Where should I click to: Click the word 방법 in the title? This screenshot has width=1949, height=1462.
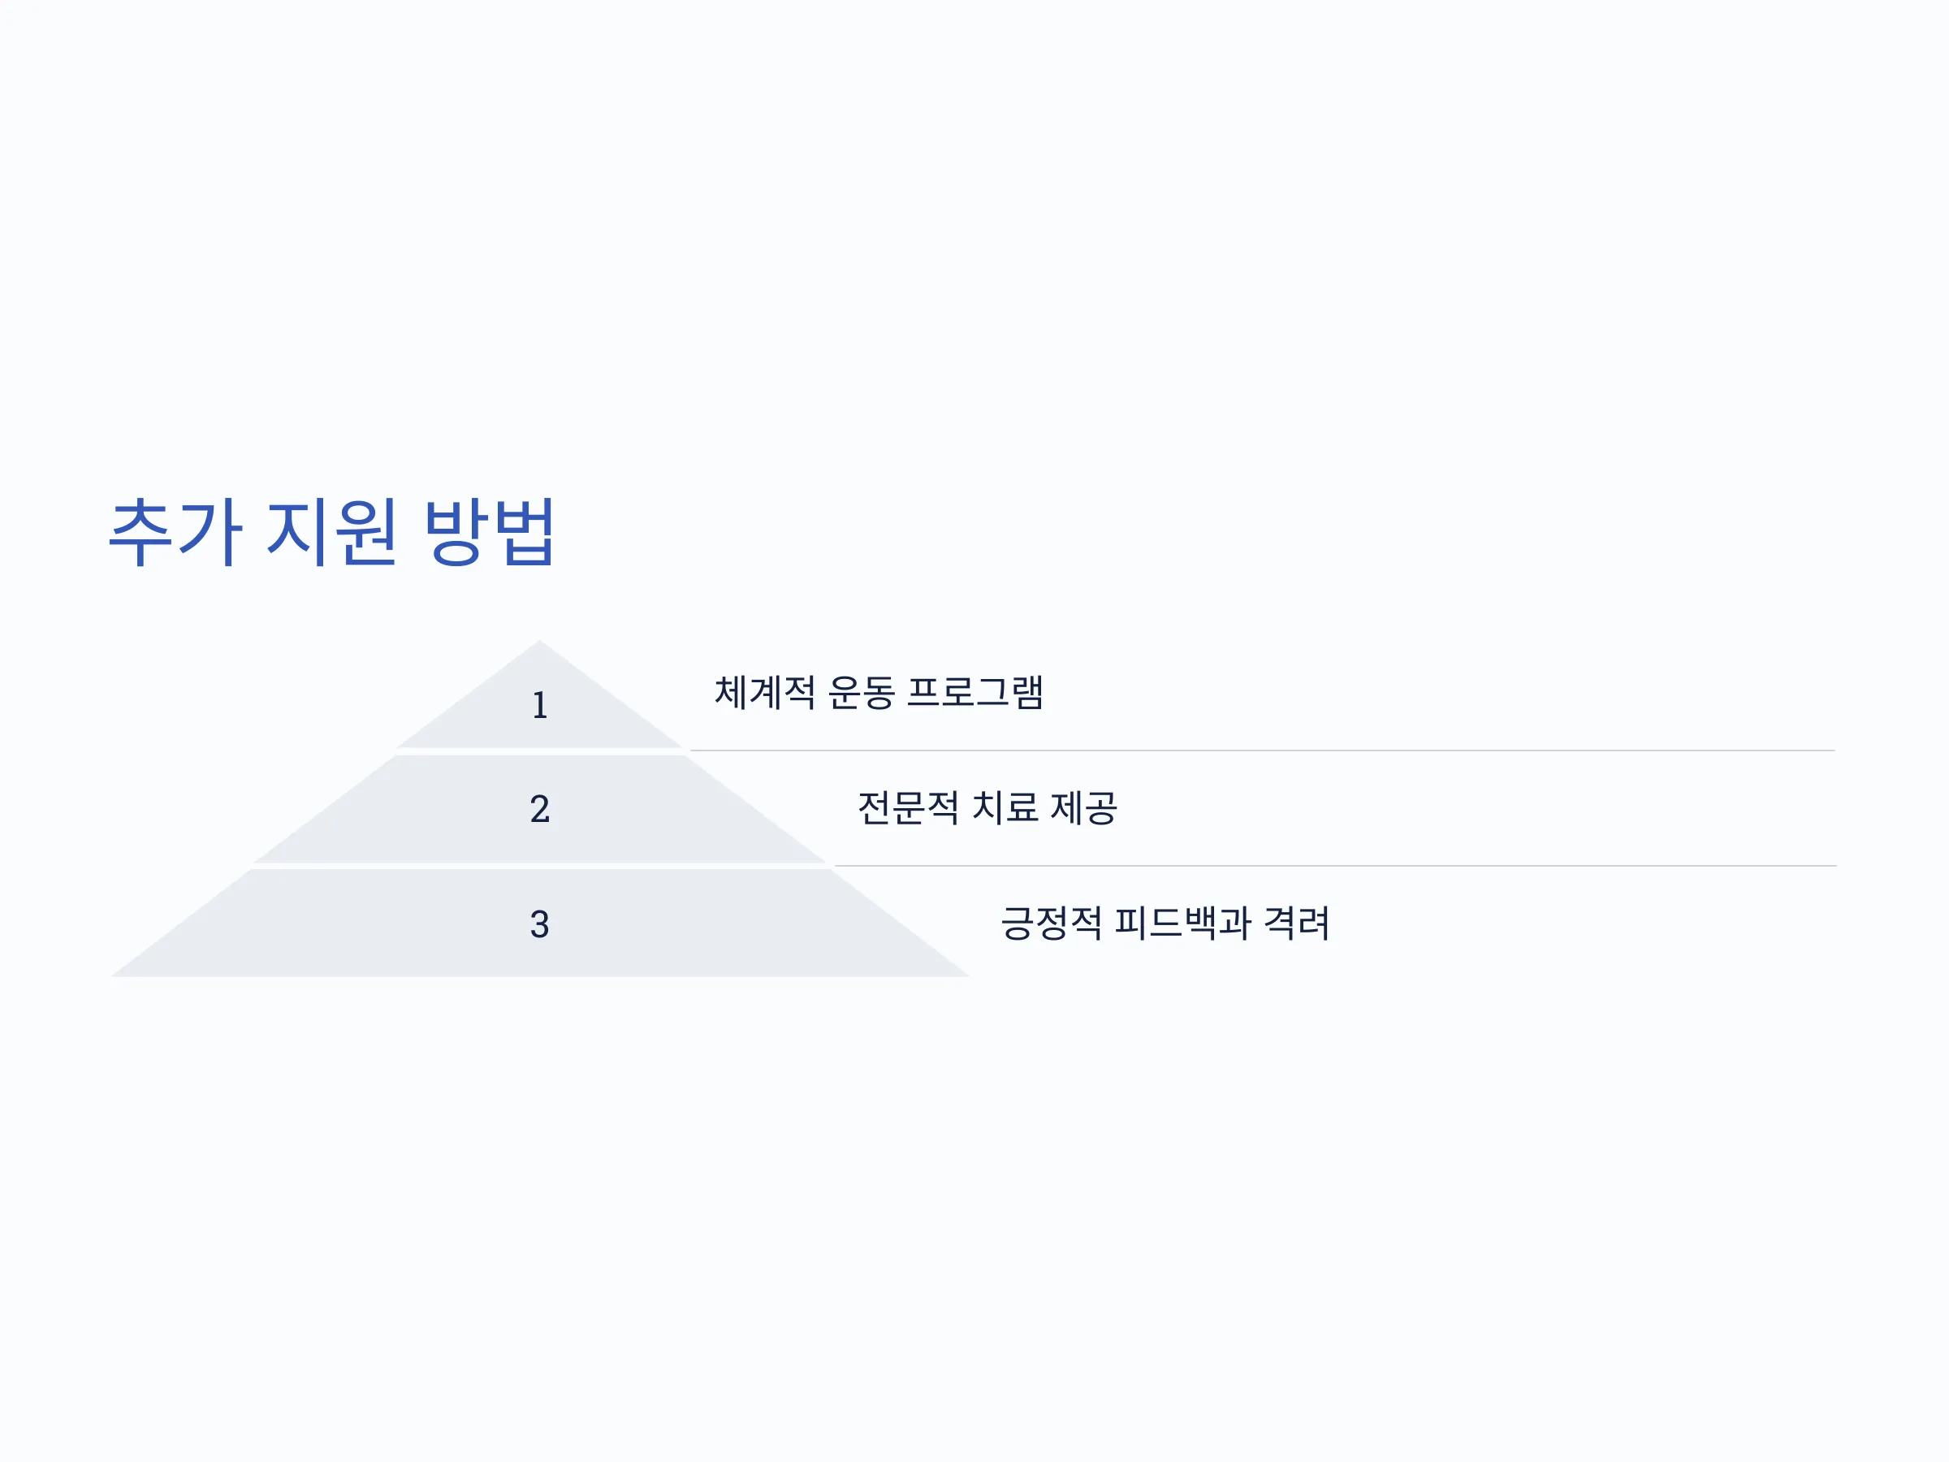click(x=489, y=531)
